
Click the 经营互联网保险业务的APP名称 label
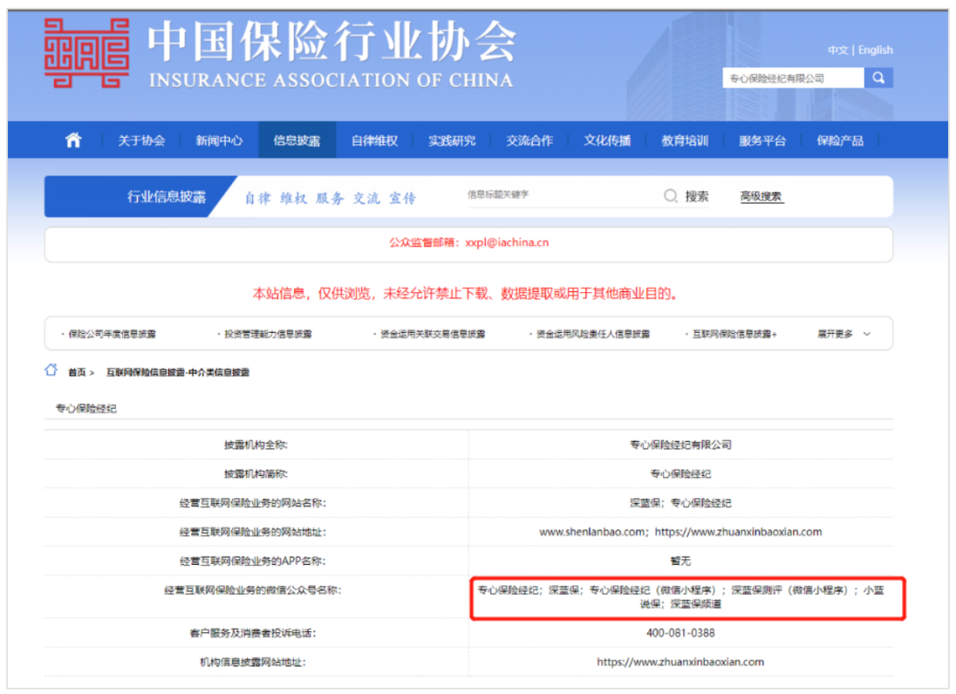click(252, 561)
